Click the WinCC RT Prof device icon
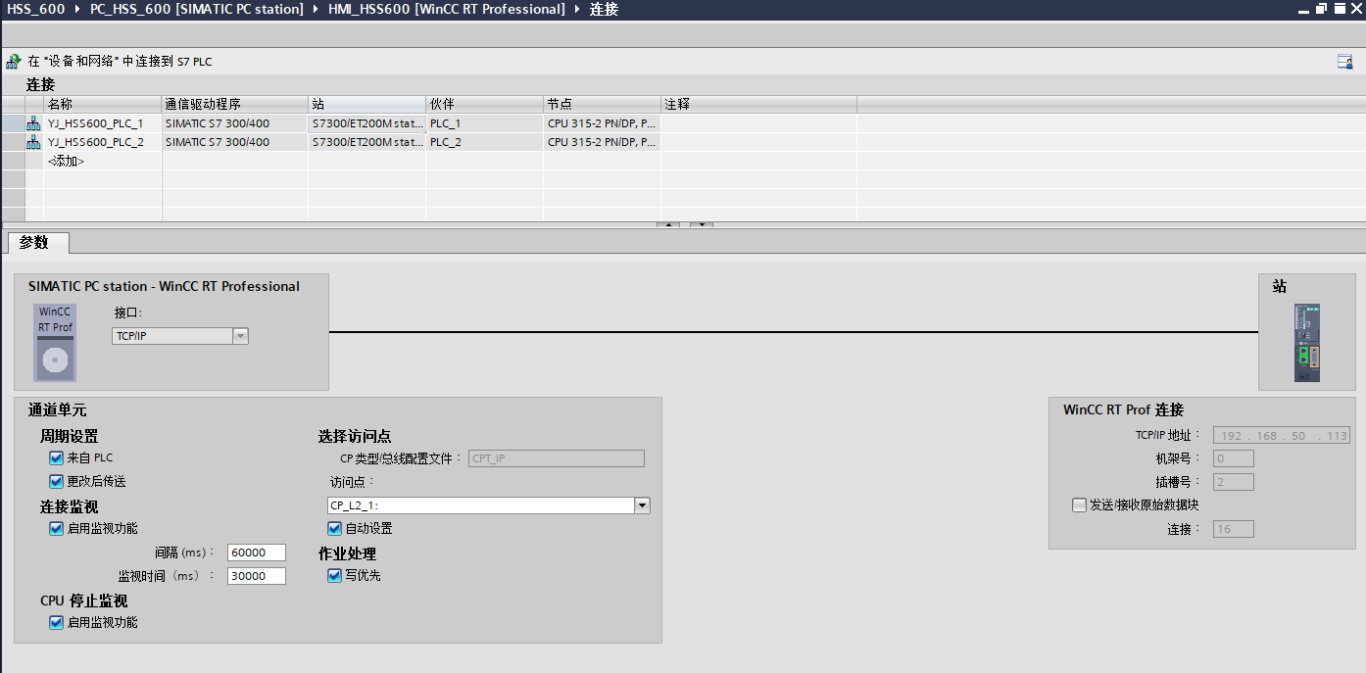Screen dimensions: 1366x673 click(55, 343)
